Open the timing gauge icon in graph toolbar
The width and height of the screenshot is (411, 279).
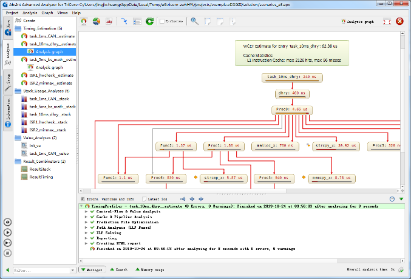click(84, 21)
